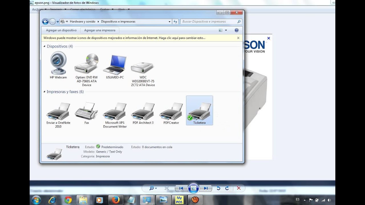Open the view options dropdown arrow
Viewport: 365px width, 205px height.
226,30
